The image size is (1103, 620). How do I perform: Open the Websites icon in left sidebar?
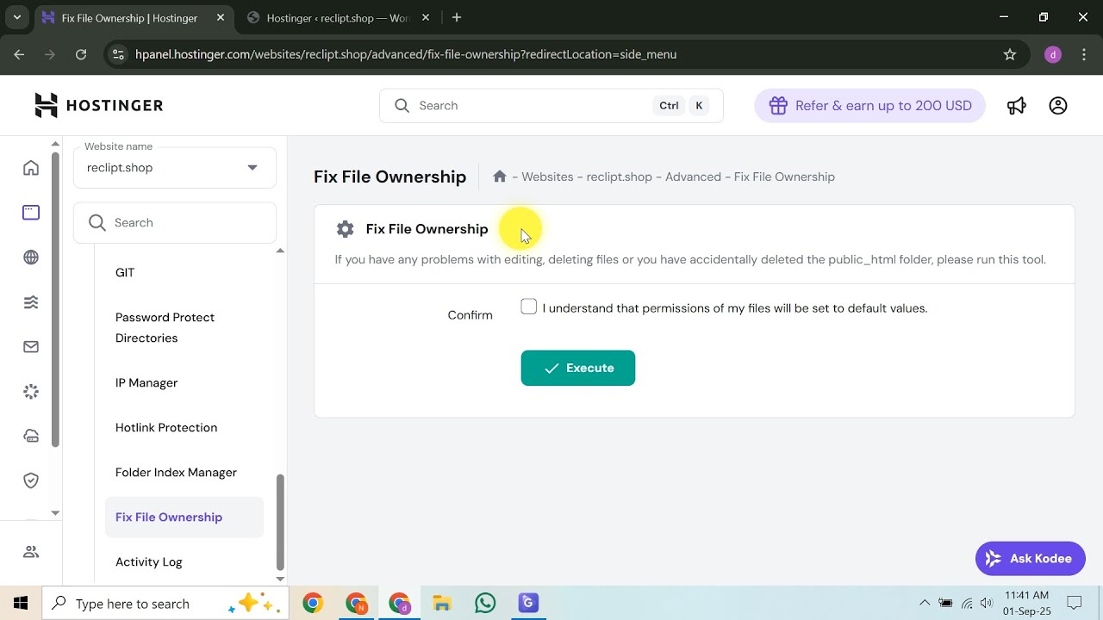coord(31,212)
